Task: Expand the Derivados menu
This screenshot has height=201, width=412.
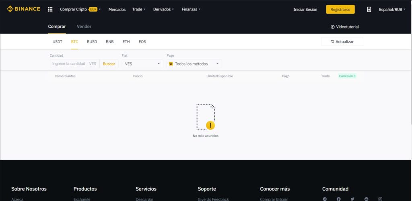Action: [163, 9]
